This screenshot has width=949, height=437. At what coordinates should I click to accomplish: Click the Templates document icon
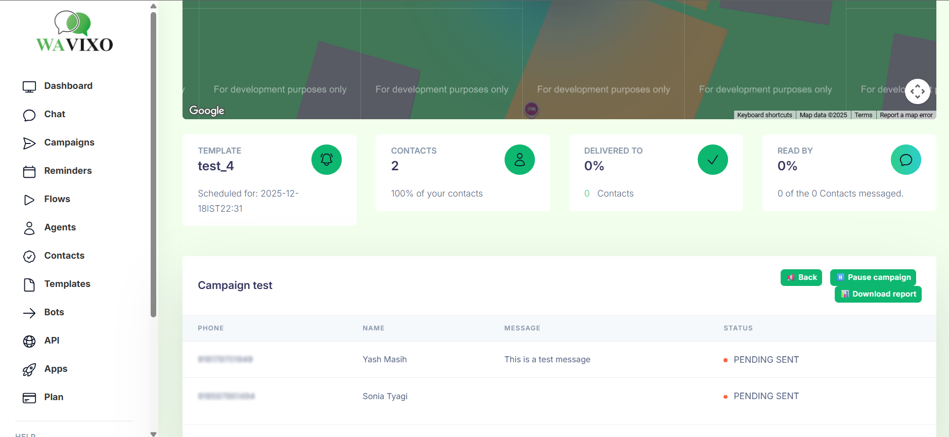29,285
